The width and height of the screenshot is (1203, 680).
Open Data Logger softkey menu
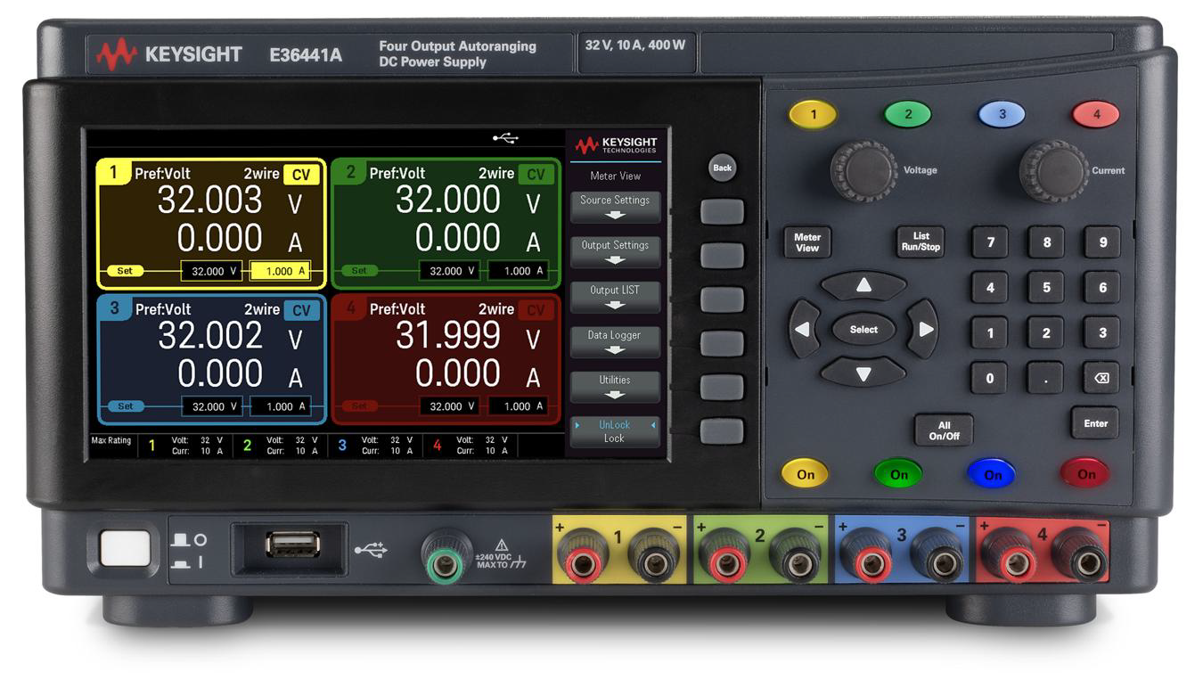615,341
